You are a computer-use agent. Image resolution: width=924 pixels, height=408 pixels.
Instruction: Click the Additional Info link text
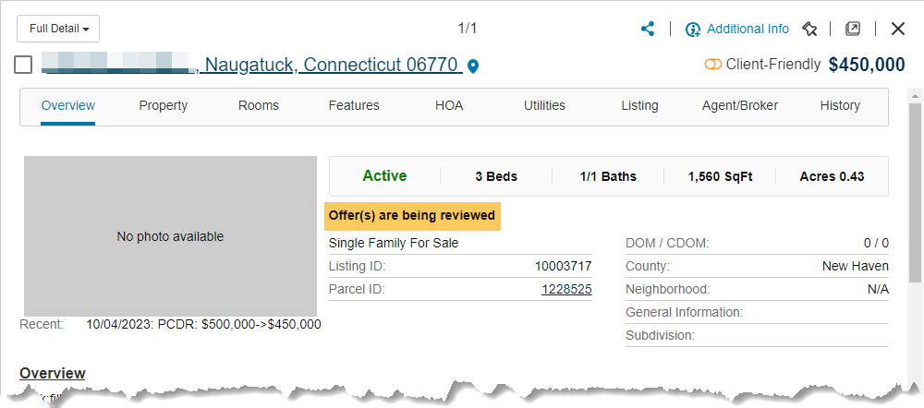[x=748, y=29]
